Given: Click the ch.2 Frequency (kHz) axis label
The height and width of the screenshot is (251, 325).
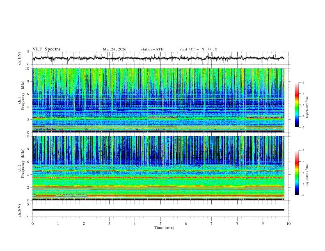Looking at the screenshot, I should point(21,163).
